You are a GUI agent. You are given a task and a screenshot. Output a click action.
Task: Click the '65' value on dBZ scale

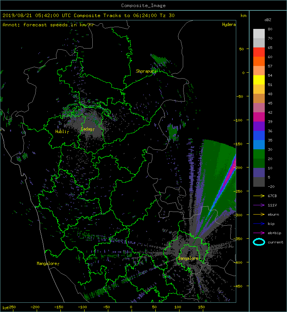point(270,47)
